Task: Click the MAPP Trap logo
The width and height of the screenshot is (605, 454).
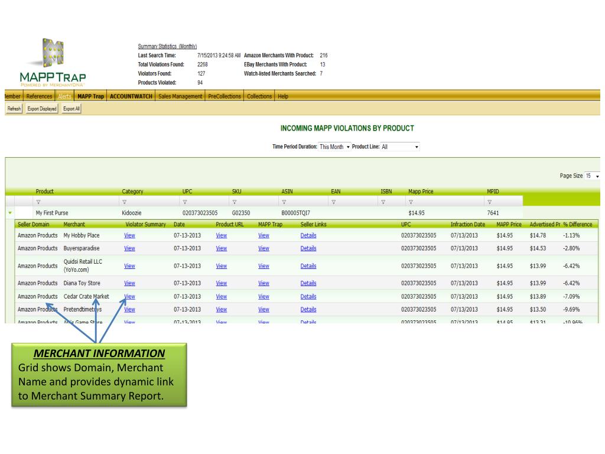Action: click(53, 62)
